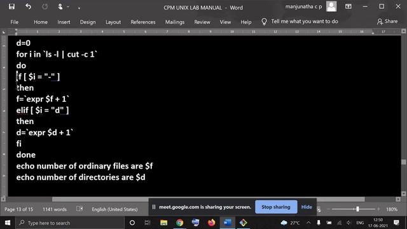This screenshot has width=407, height=229.
Task: Click the zoom out minus button
Action: (329, 209)
